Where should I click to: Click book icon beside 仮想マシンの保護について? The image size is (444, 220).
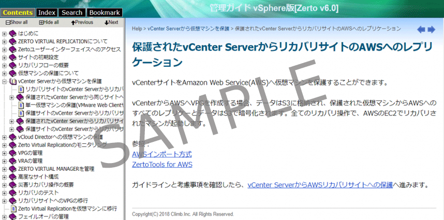point(13,74)
